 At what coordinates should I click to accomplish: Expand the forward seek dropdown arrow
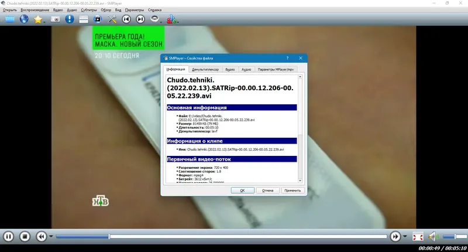coord(405,236)
